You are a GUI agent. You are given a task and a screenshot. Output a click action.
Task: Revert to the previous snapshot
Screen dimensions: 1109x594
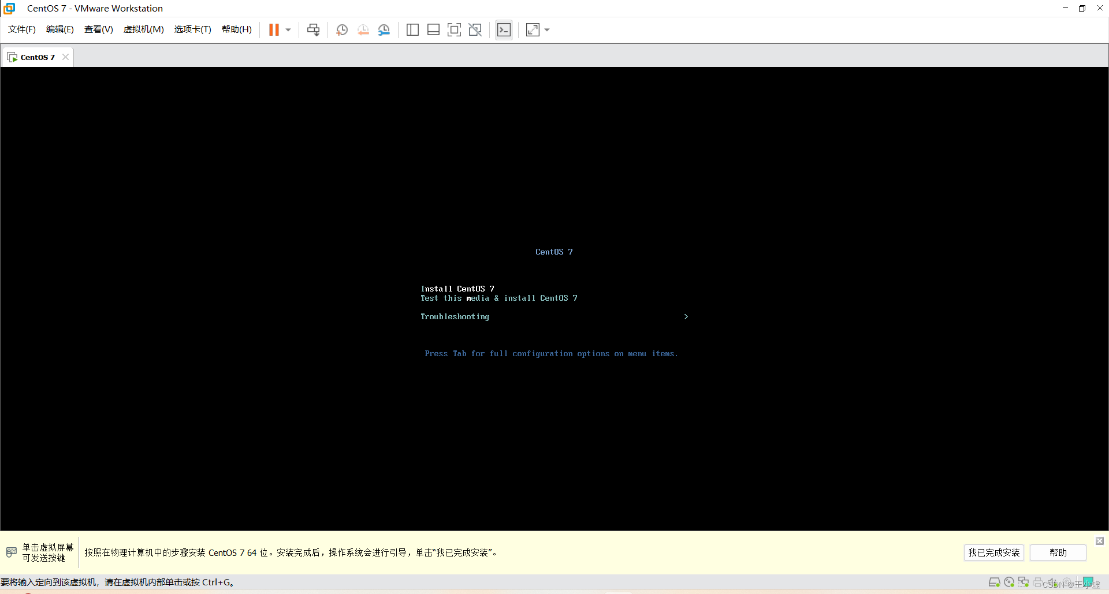pos(363,30)
